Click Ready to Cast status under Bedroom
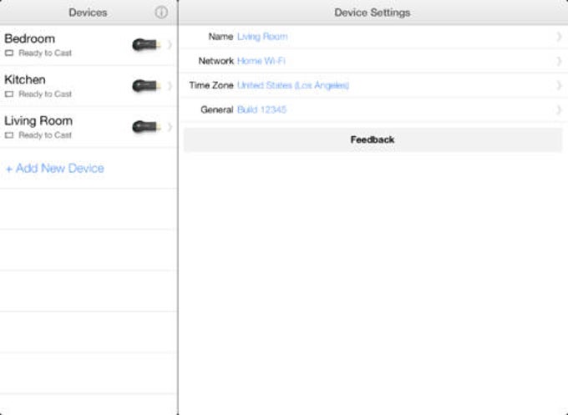Viewport: 568px width, 415px height. click(45, 53)
